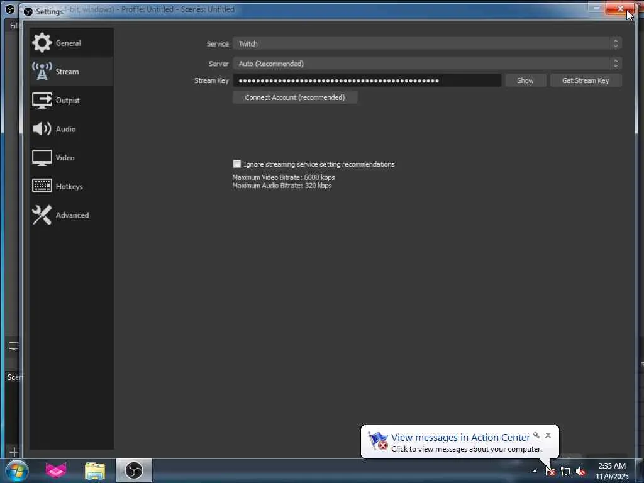
Task: Click the OBS Studio taskbar button
Action: click(x=134, y=470)
